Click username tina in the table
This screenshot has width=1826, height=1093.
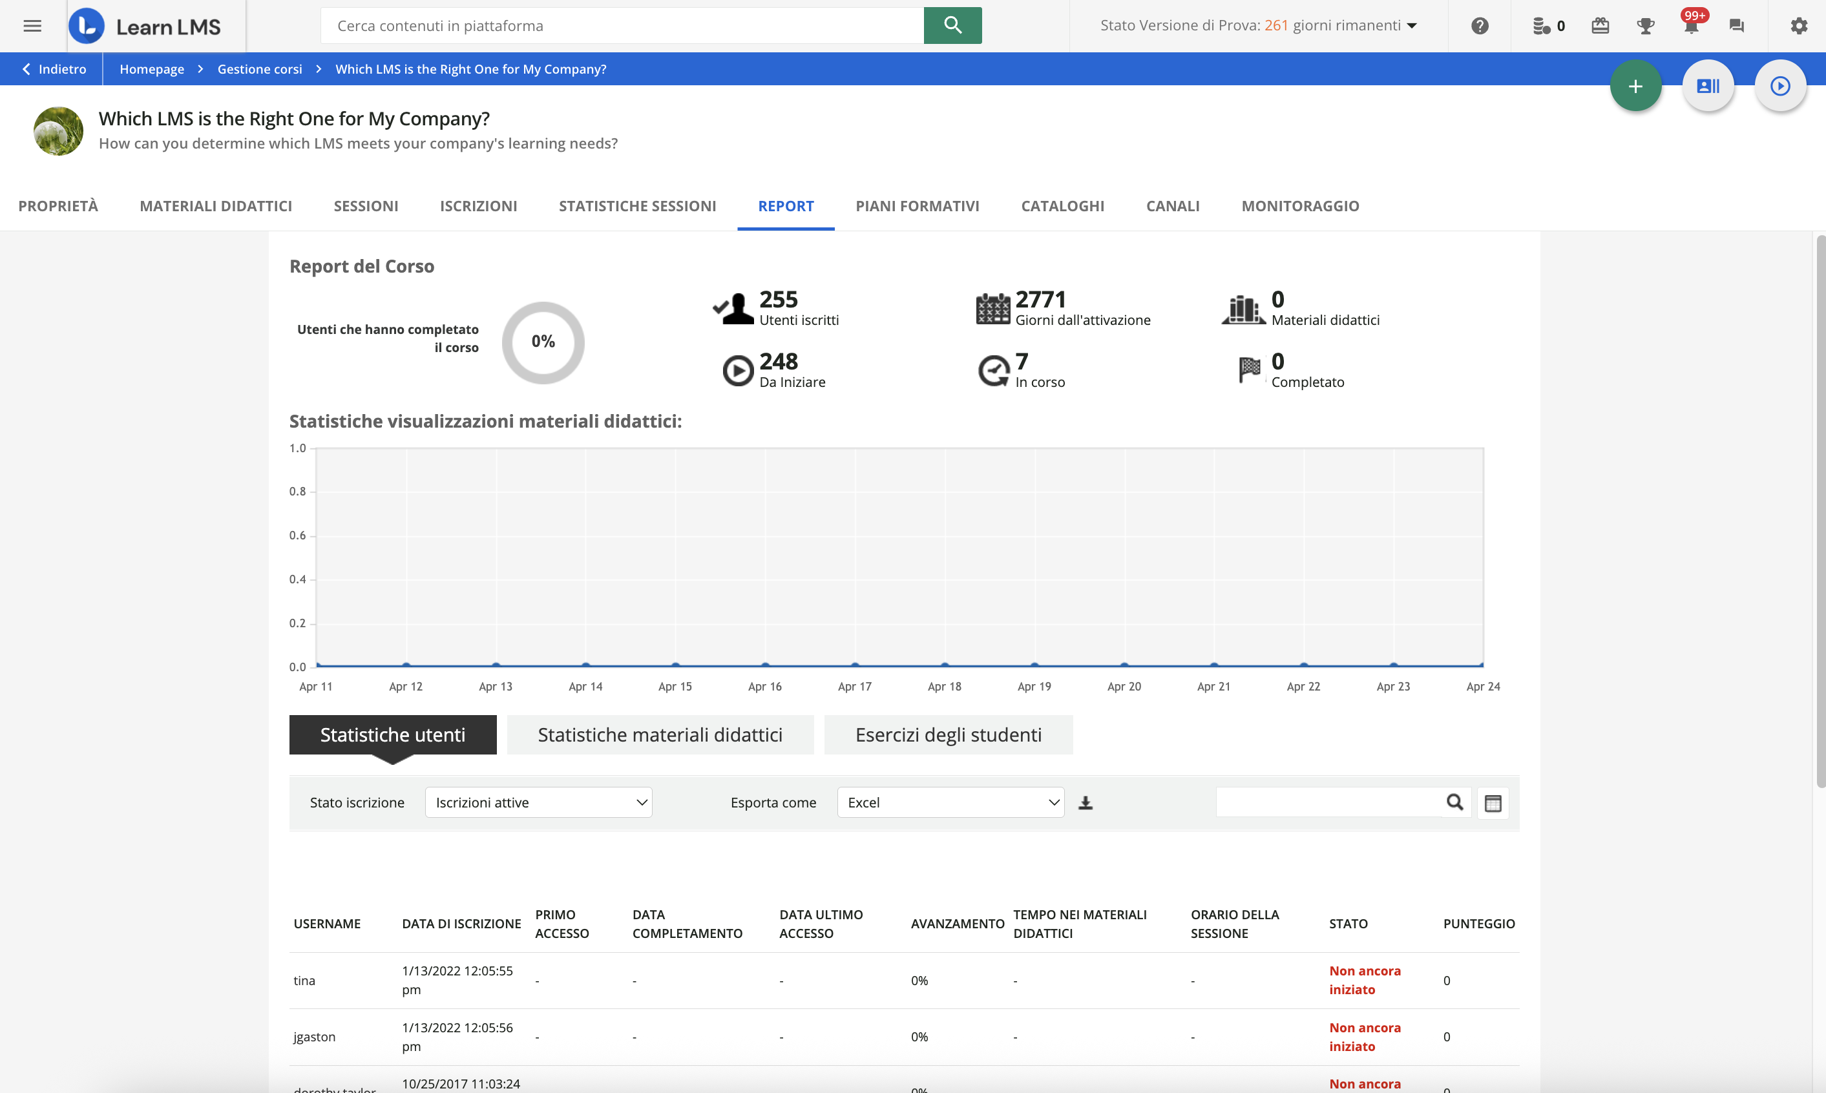point(304,981)
